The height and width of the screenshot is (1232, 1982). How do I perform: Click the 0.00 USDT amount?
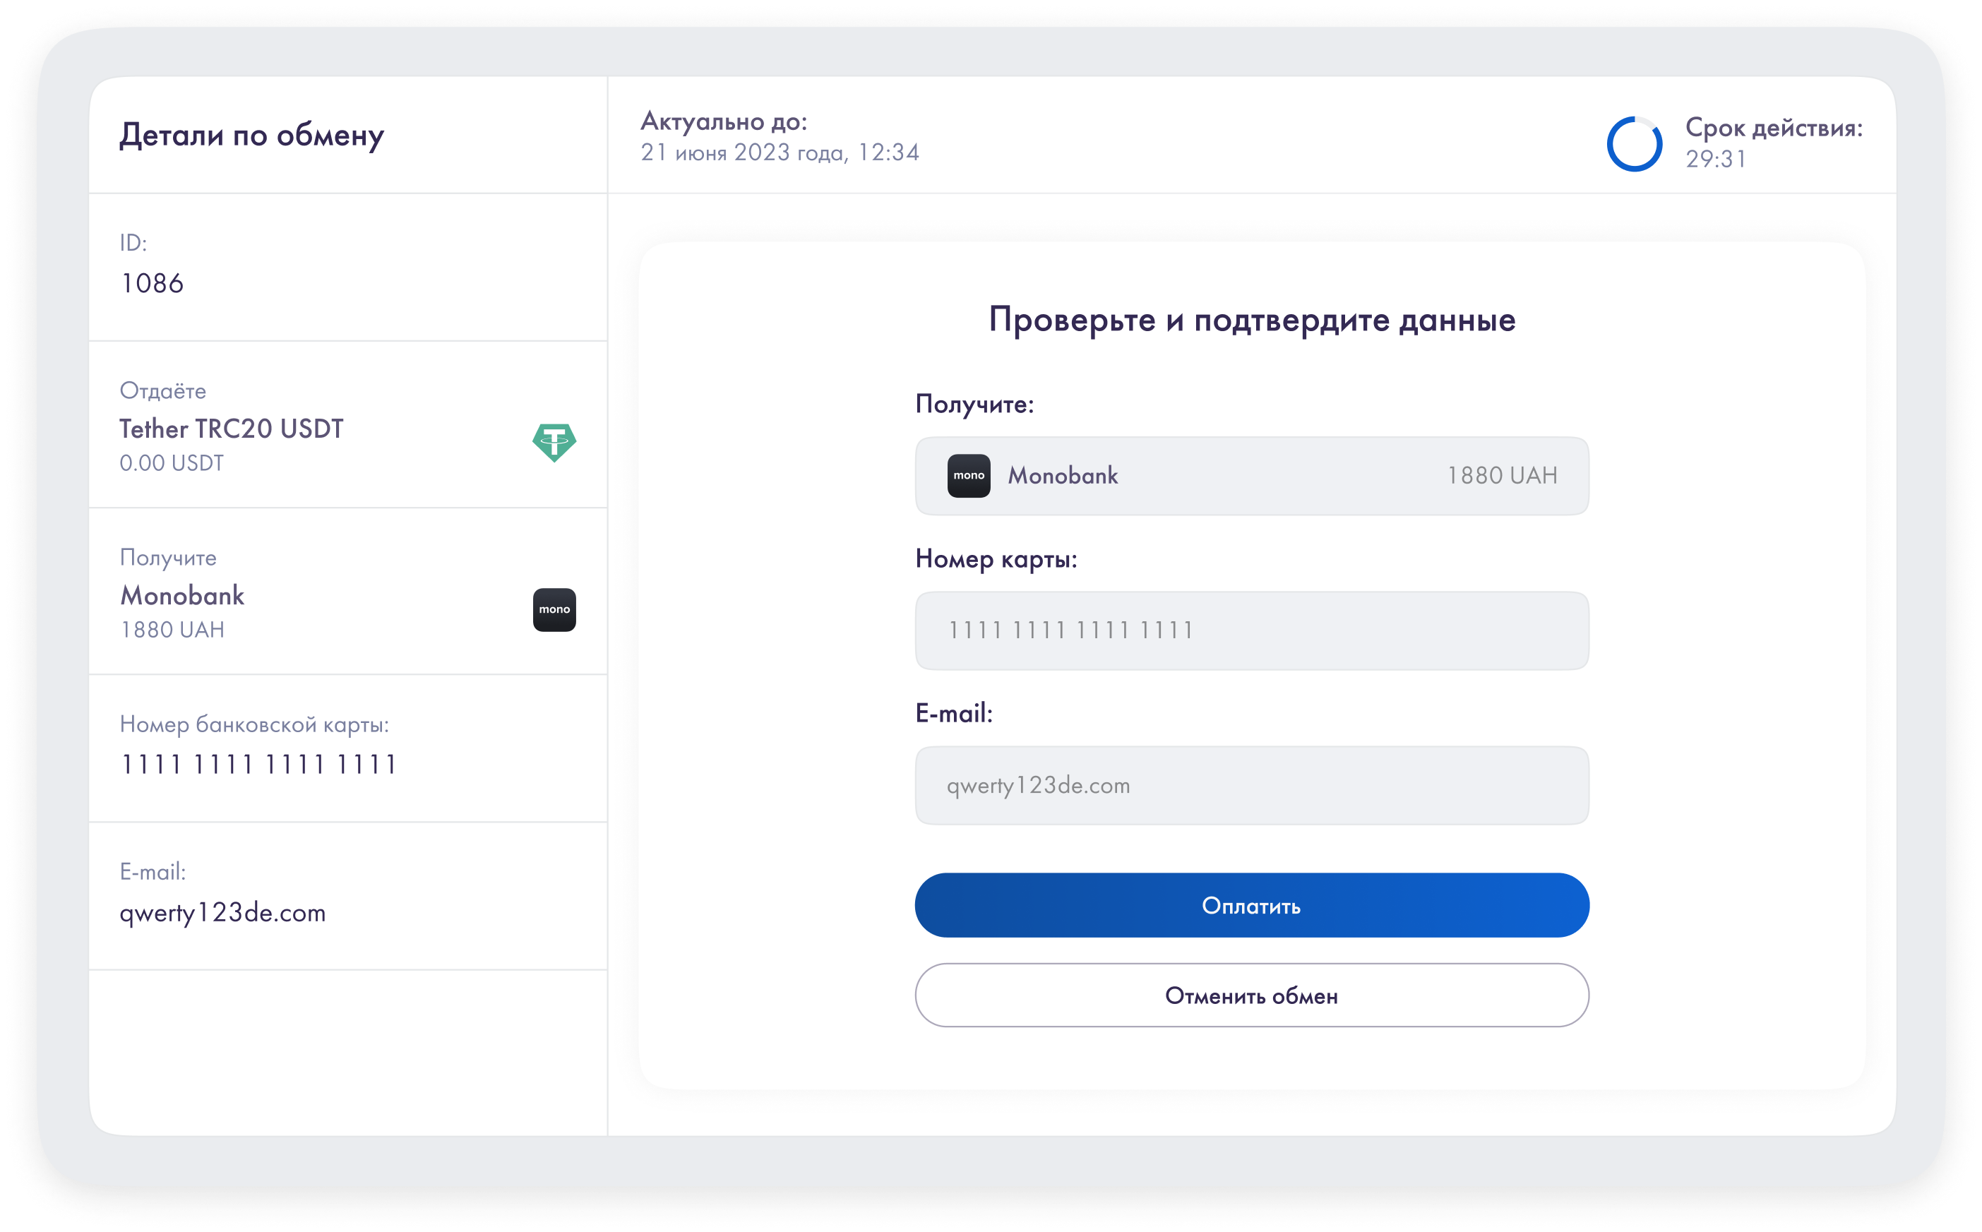click(x=171, y=463)
